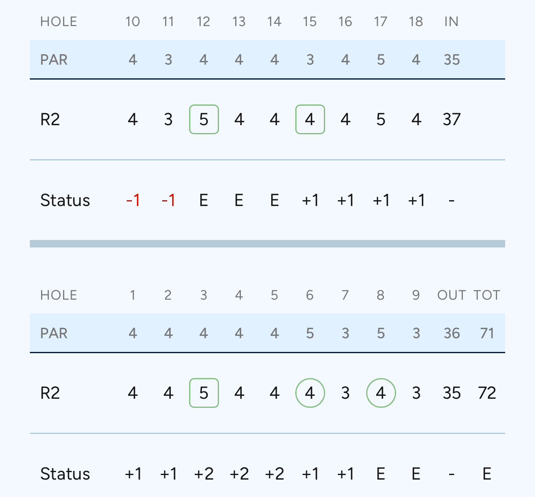
Task: Select the boxed score 5 on hole 3
Action: pyautogui.click(x=204, y=393)
